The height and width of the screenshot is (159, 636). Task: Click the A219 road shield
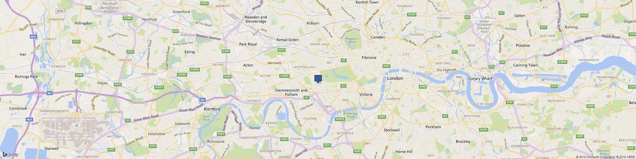pyautogui.click(x=281, y=50)
